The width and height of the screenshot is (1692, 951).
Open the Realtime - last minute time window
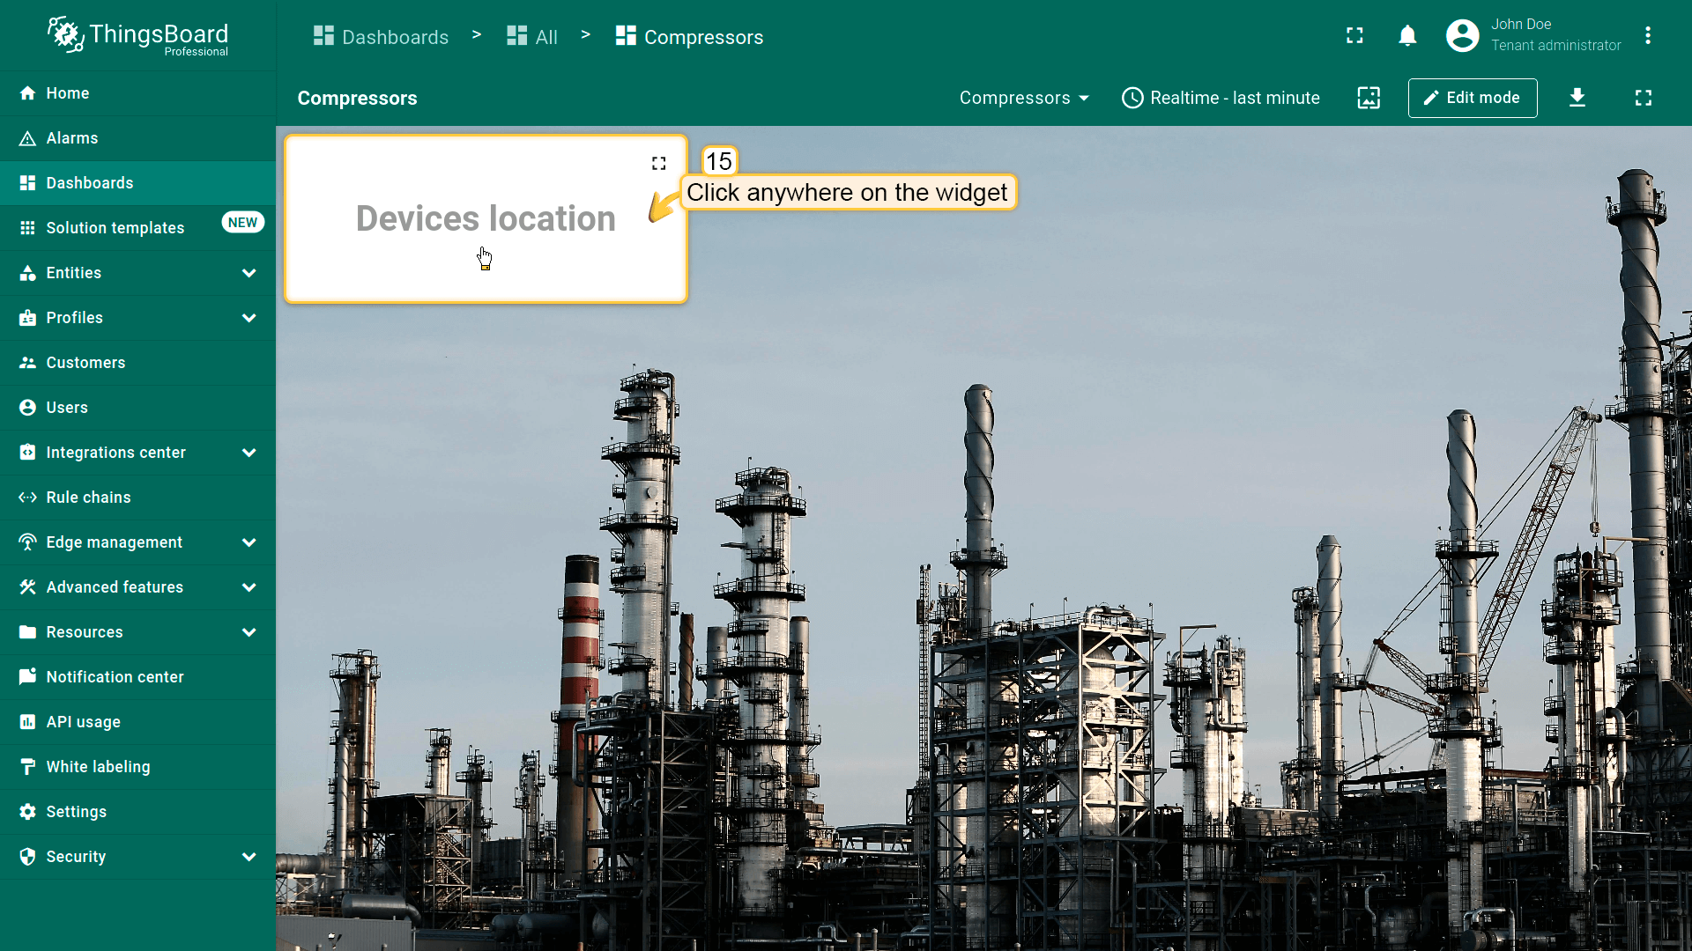coord(1221,98)
